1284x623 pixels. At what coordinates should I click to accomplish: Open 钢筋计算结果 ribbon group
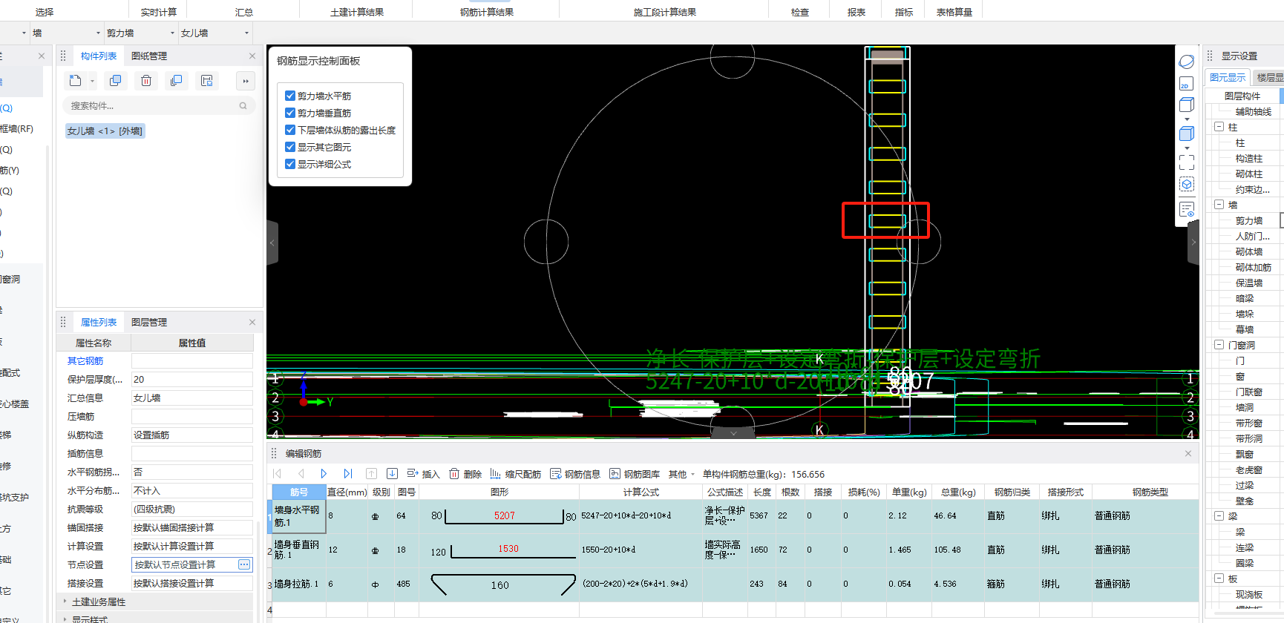click(487, 12)
